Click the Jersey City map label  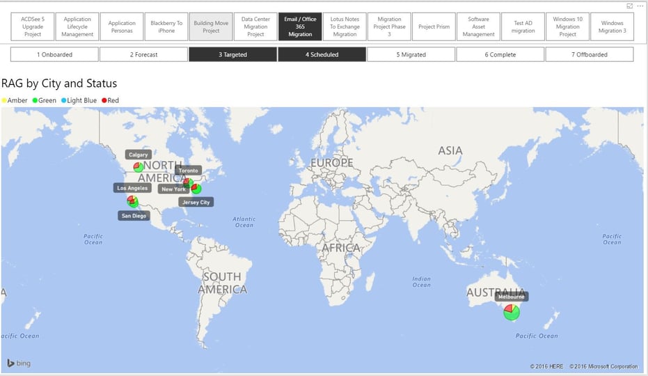point(196,202)
